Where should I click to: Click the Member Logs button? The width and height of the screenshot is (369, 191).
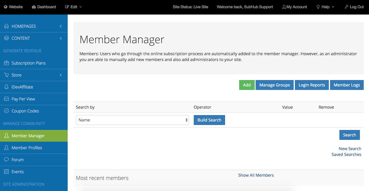click(x=347, y=85)
